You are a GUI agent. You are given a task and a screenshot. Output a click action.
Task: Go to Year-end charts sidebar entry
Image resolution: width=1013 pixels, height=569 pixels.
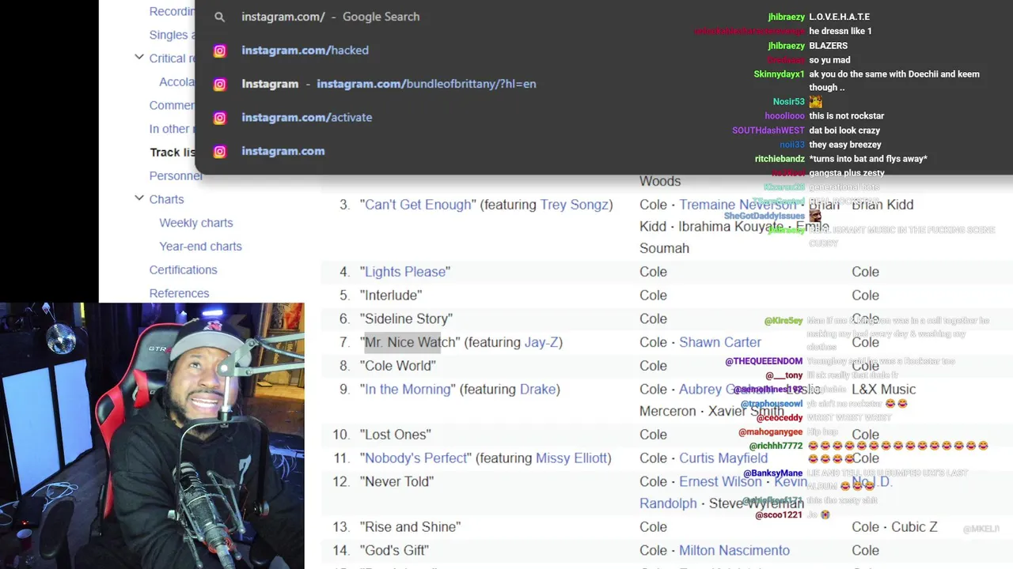click(x=200, y=246)
